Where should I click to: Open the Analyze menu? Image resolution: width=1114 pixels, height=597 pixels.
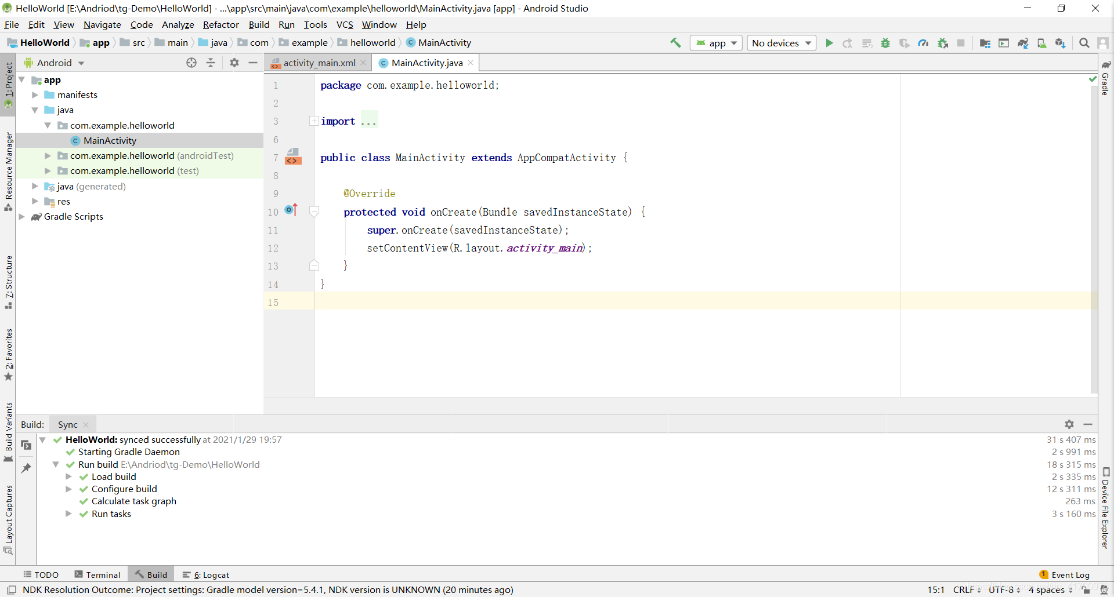178,24
